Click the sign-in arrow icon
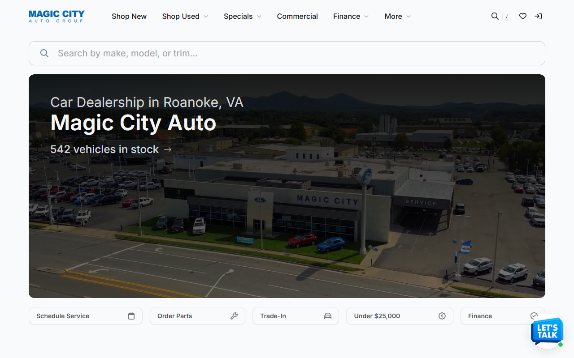The height and width of the screenshot is (358, 574). (538, 16)
